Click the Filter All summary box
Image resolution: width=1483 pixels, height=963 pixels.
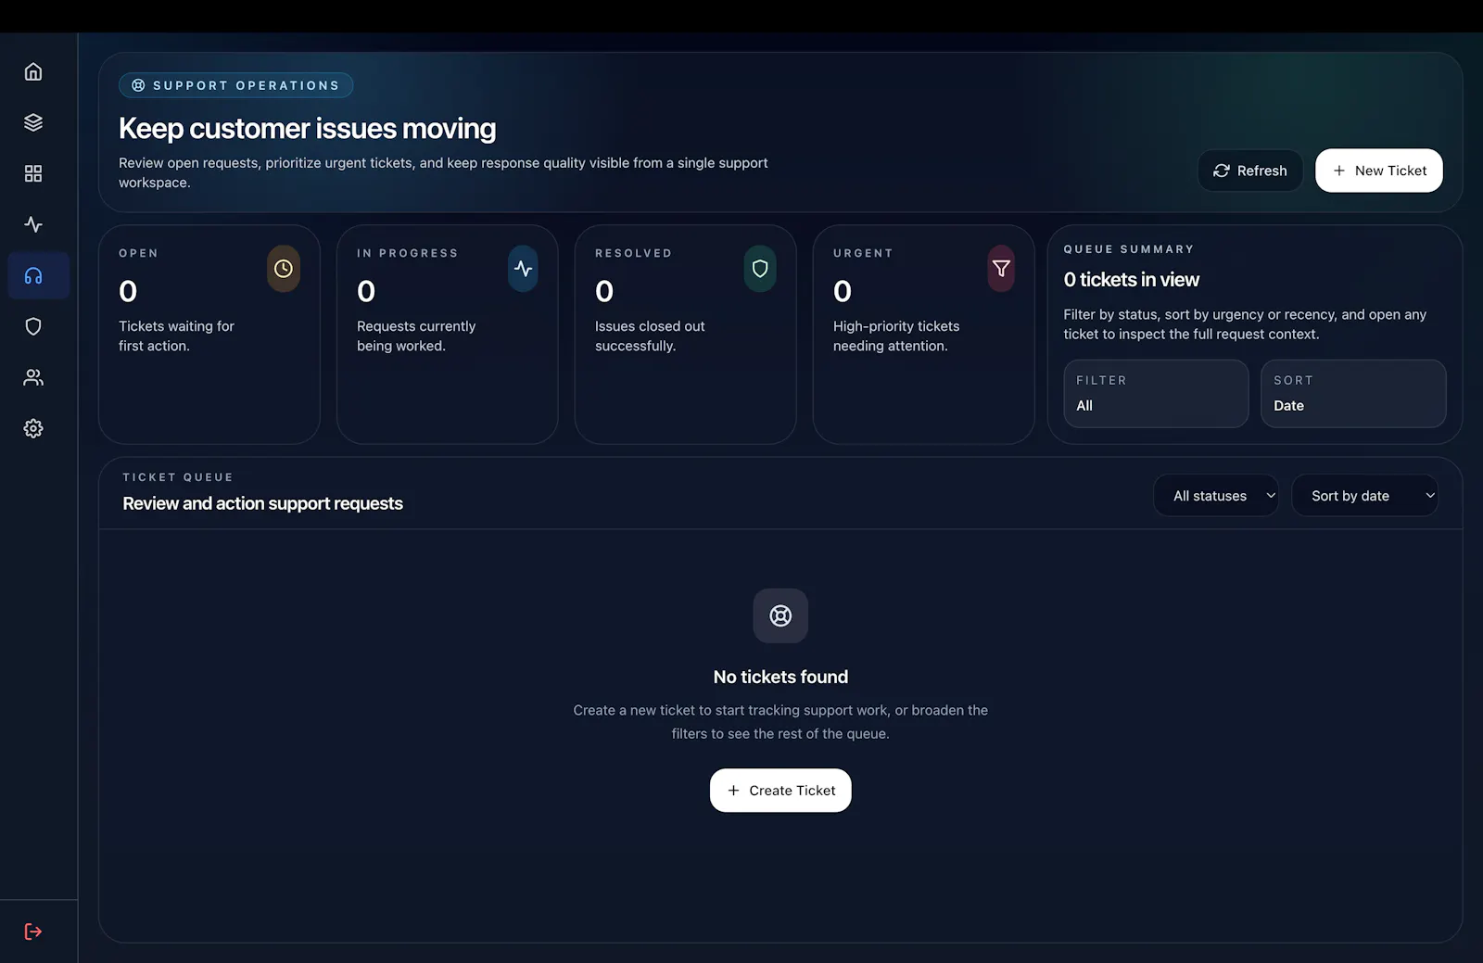1156,394
